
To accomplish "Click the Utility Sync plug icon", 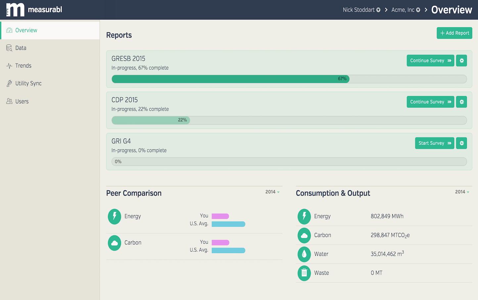I will click(x=9, y=84).
